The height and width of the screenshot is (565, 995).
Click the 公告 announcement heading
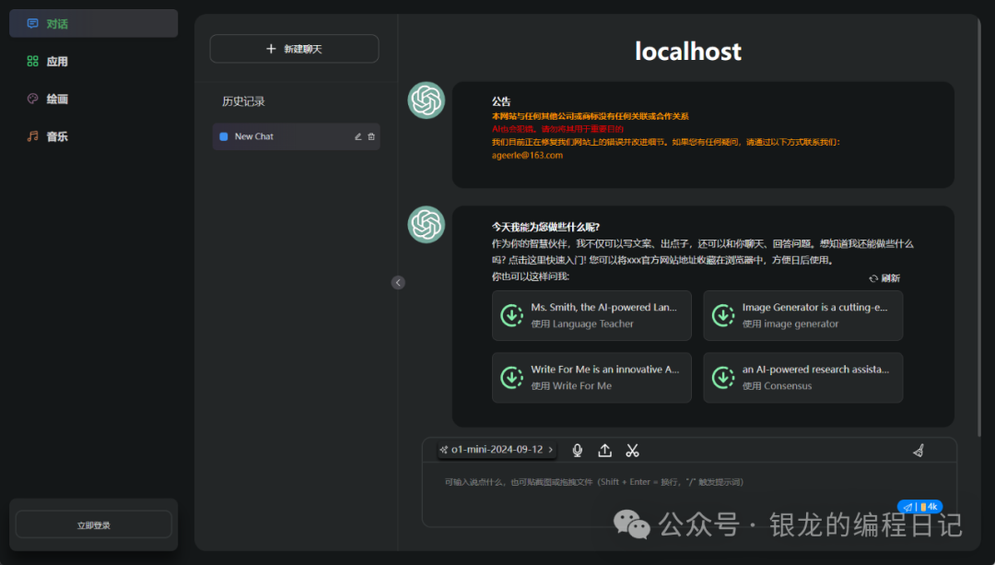(500, 101)
